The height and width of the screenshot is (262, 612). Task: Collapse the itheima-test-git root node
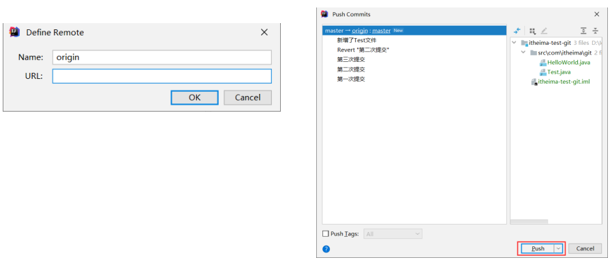(x=515, y=43)
